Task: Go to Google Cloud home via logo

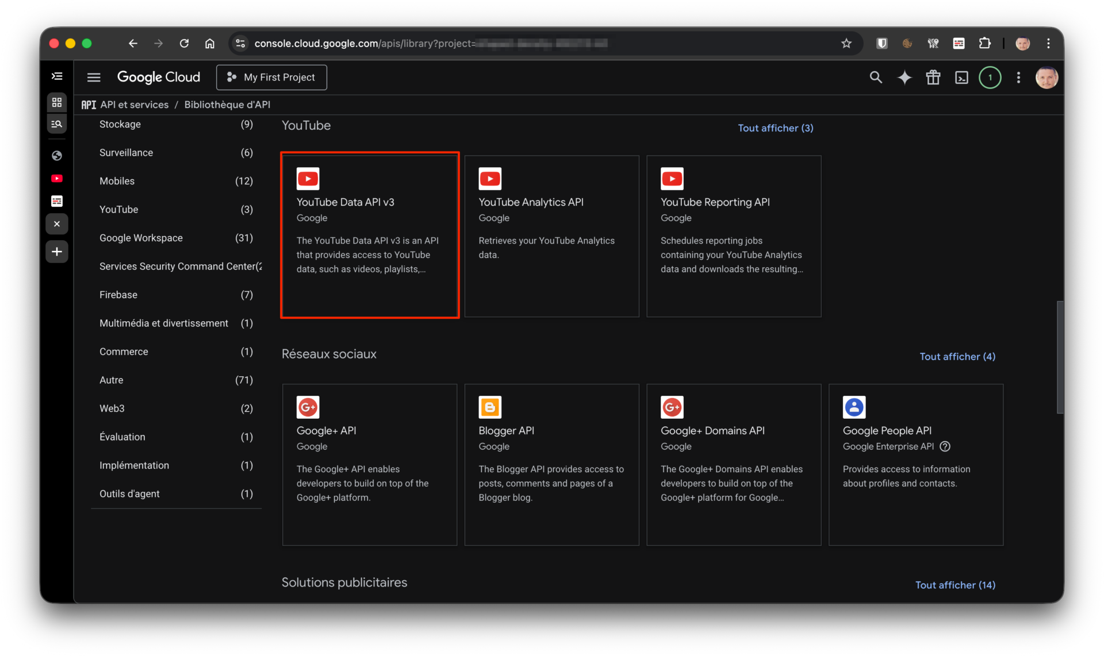Action: pos(159,77)
